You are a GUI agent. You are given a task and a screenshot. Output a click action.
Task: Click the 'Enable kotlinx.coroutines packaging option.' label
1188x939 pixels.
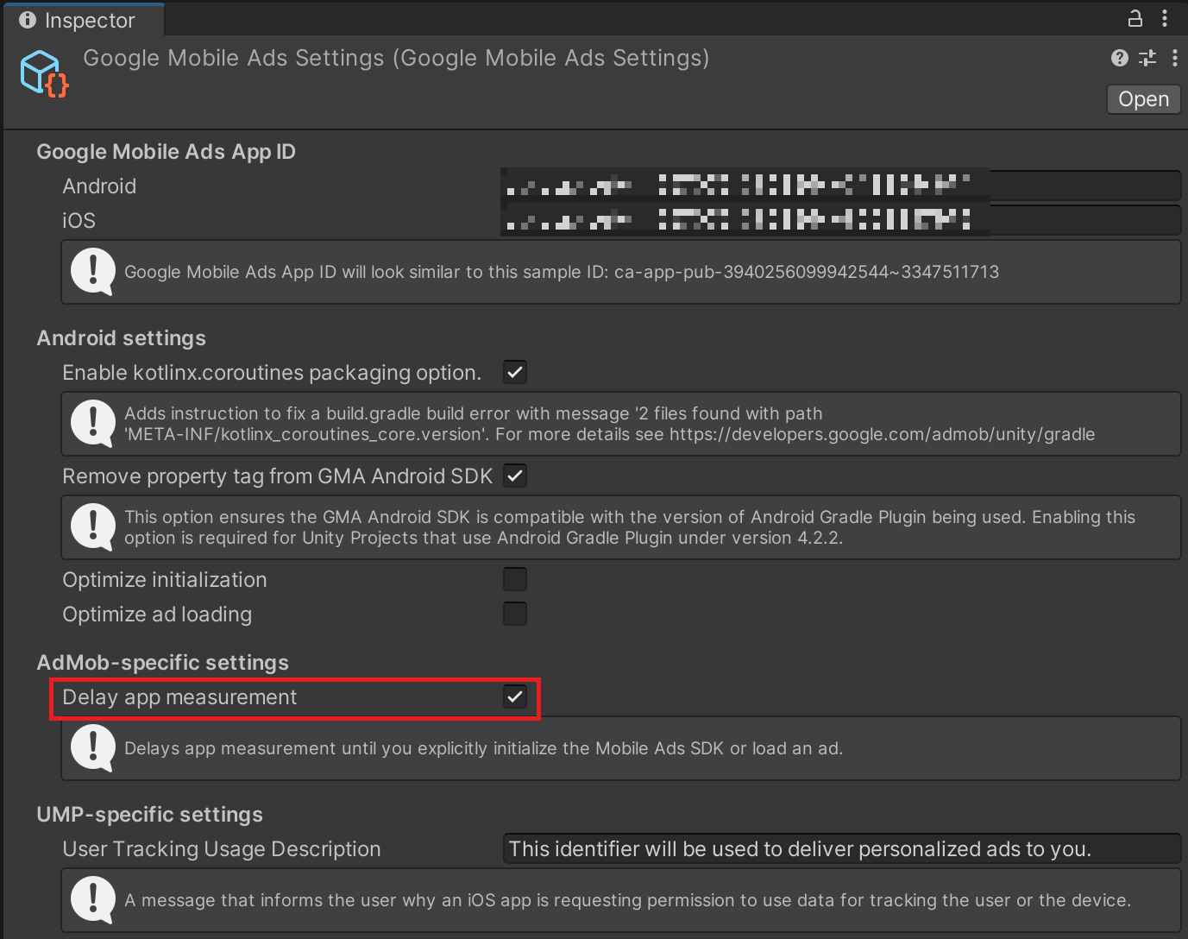(x=272, y=373)
